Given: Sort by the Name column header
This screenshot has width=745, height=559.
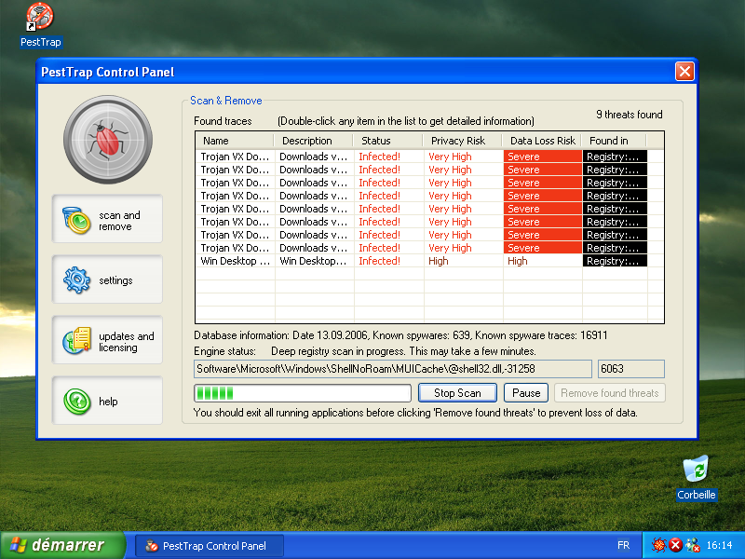Looking at the screenshot, I should (235, 141).
